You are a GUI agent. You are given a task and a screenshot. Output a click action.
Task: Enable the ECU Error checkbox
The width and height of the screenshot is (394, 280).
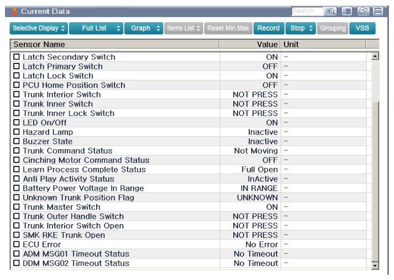point(16,245)
